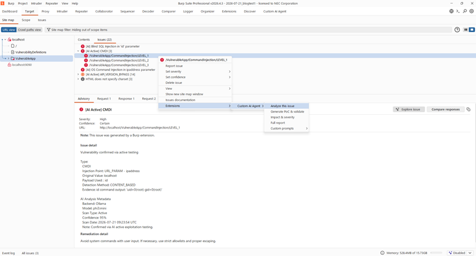Click the memory info icon in status bar
This screenshot has width=476, height=256.
point(383,252)
